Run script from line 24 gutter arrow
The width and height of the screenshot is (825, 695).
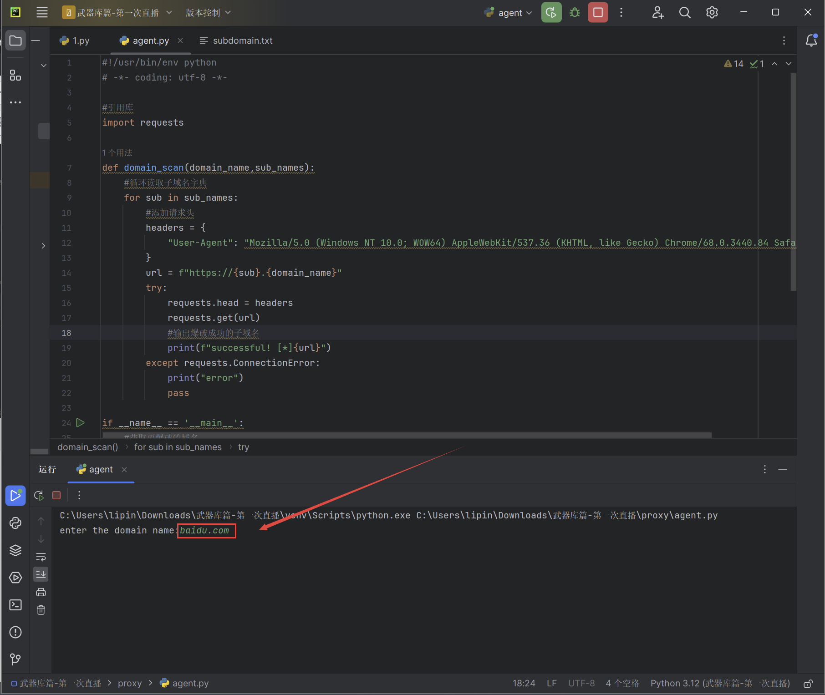pyautogui.click(x=80, y=423)
